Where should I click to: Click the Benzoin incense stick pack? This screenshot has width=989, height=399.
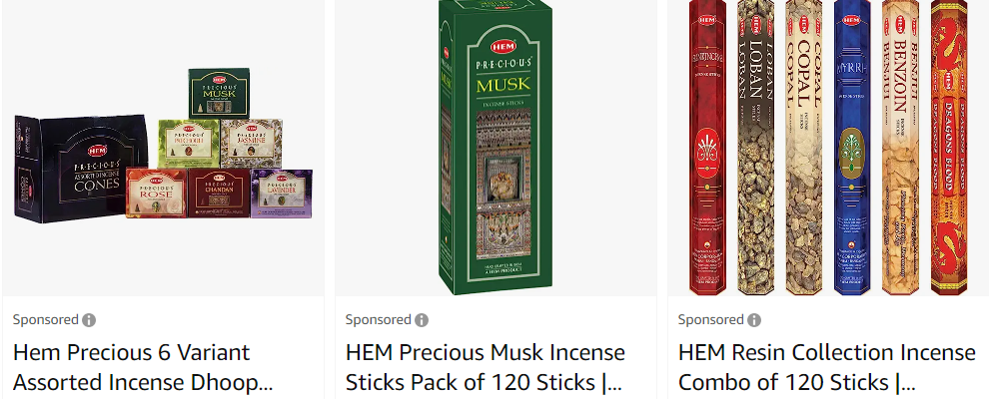pos(899,150)
